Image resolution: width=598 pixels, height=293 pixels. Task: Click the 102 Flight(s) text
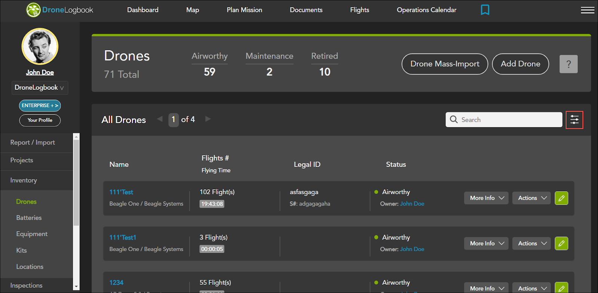pos(217,192)
